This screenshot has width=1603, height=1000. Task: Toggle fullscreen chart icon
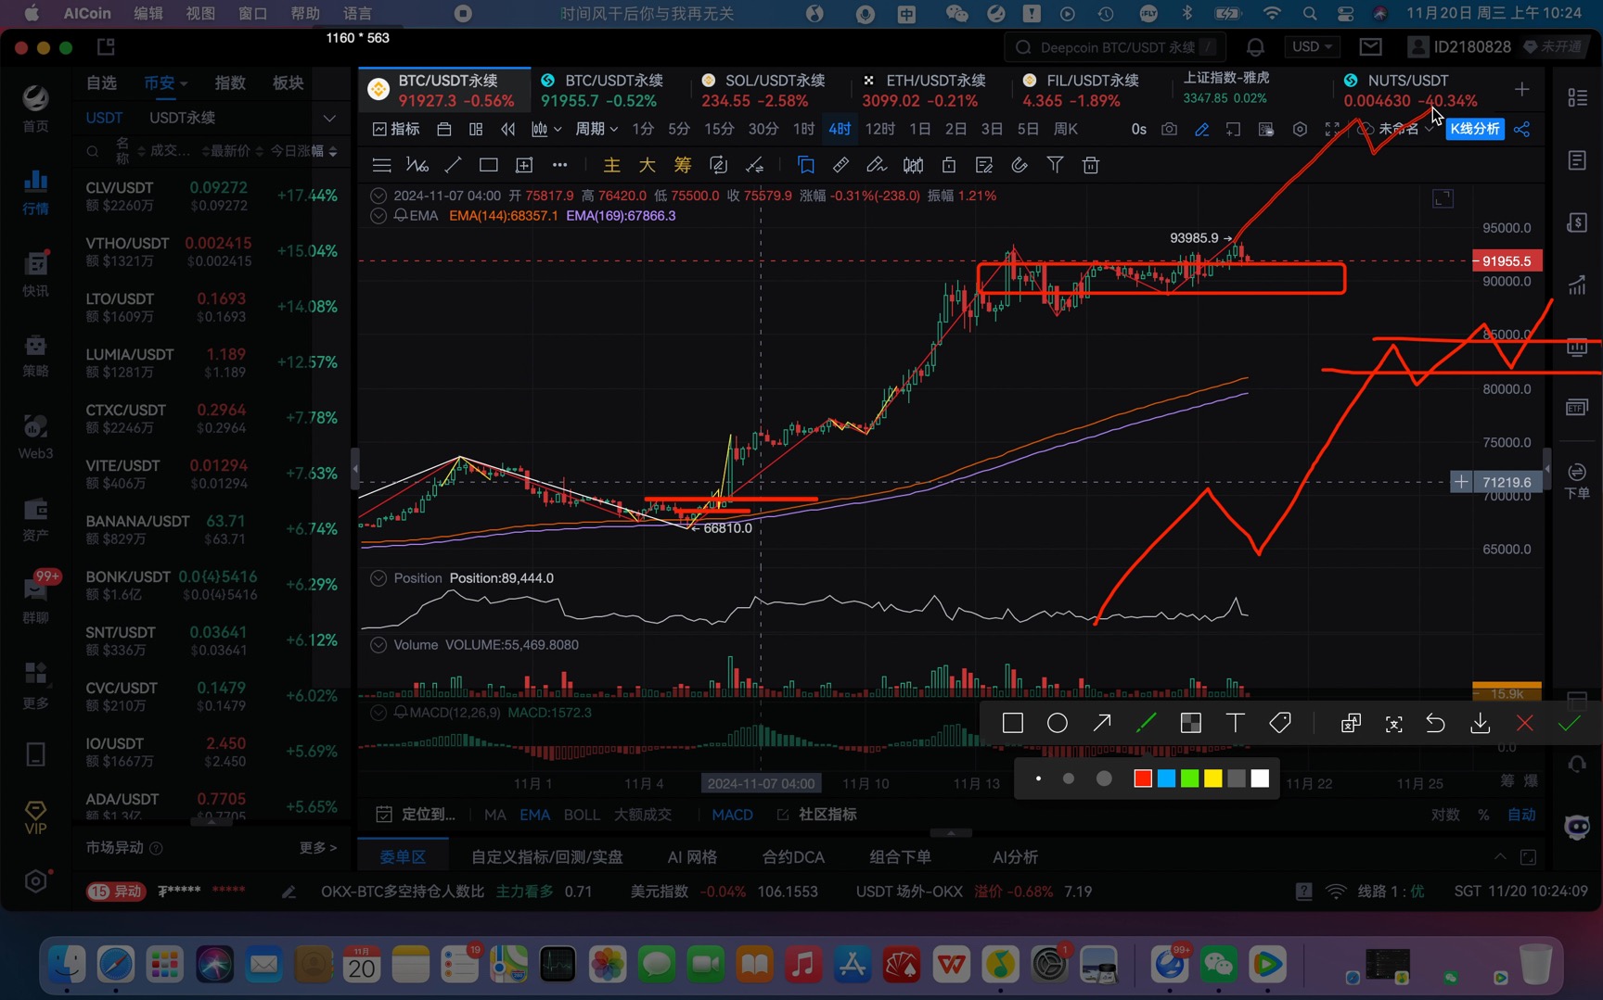click(1332, 129)
